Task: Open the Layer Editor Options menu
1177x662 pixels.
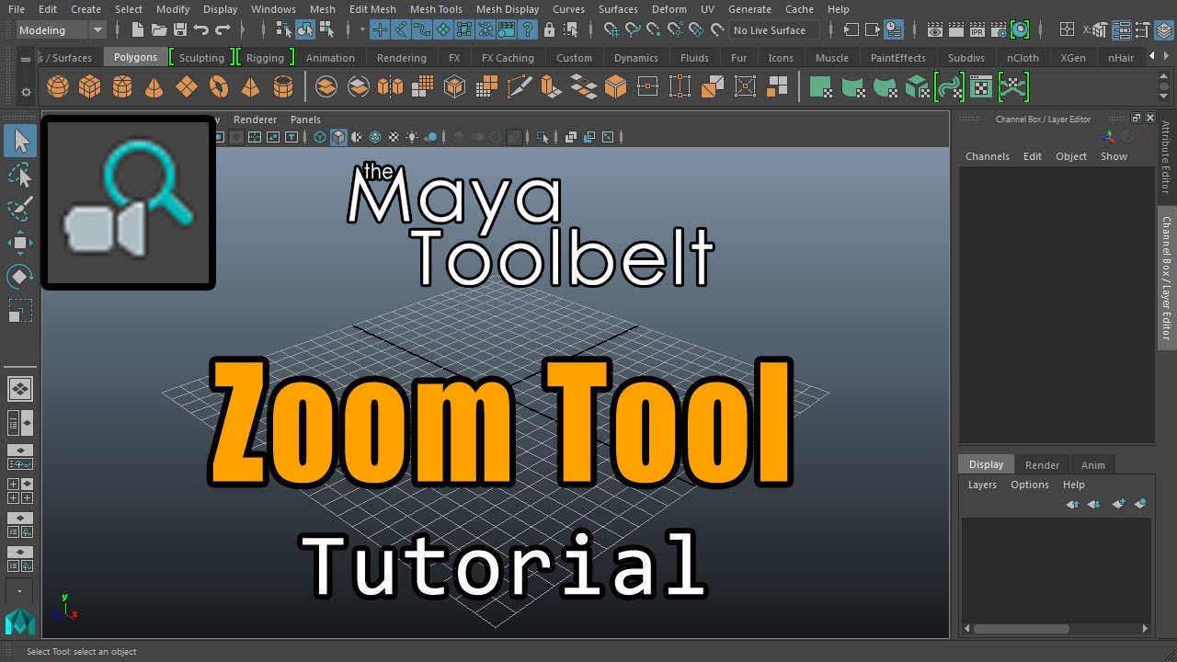Action: (1029, 485)
